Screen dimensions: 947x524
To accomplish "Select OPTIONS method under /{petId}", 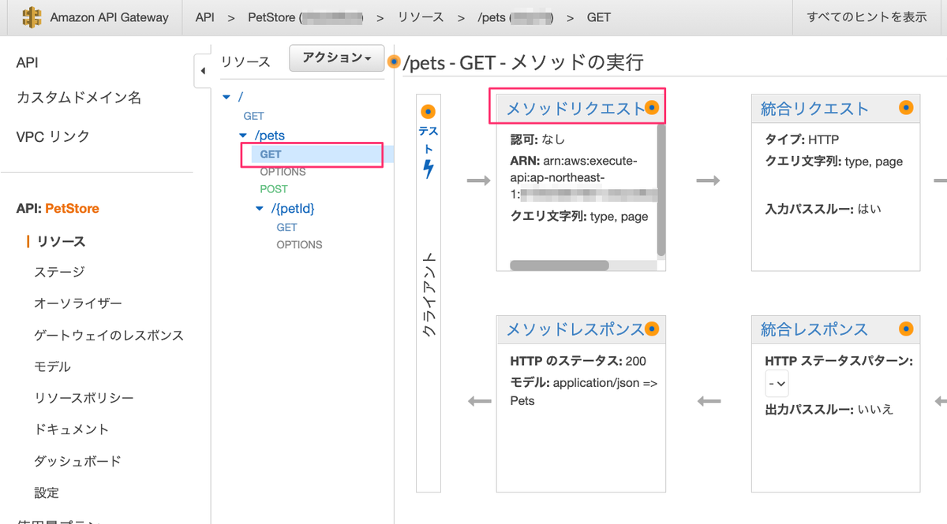I will coord(299,244).
